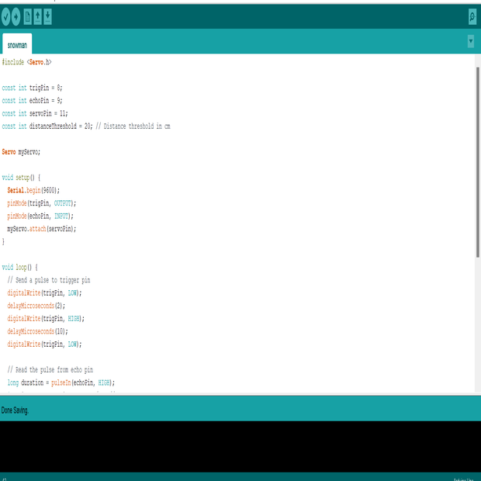Open an existing sketch with the up-arrow icon
The image size is (481, 481).
pyautogui.click(x=38, y=16)
